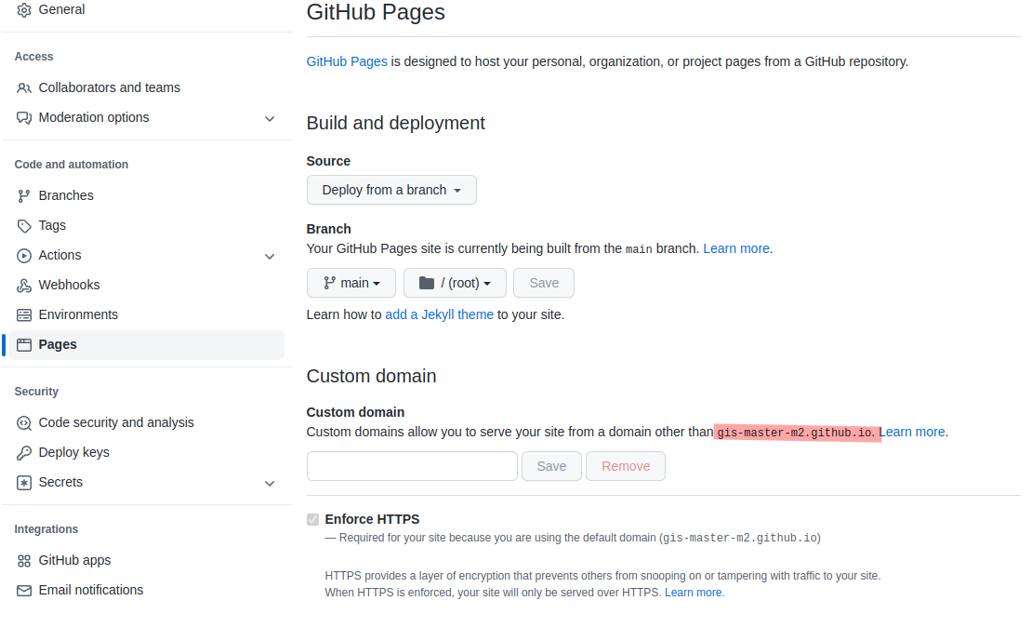Click Save button for custom domain

[x=551, y=466]
